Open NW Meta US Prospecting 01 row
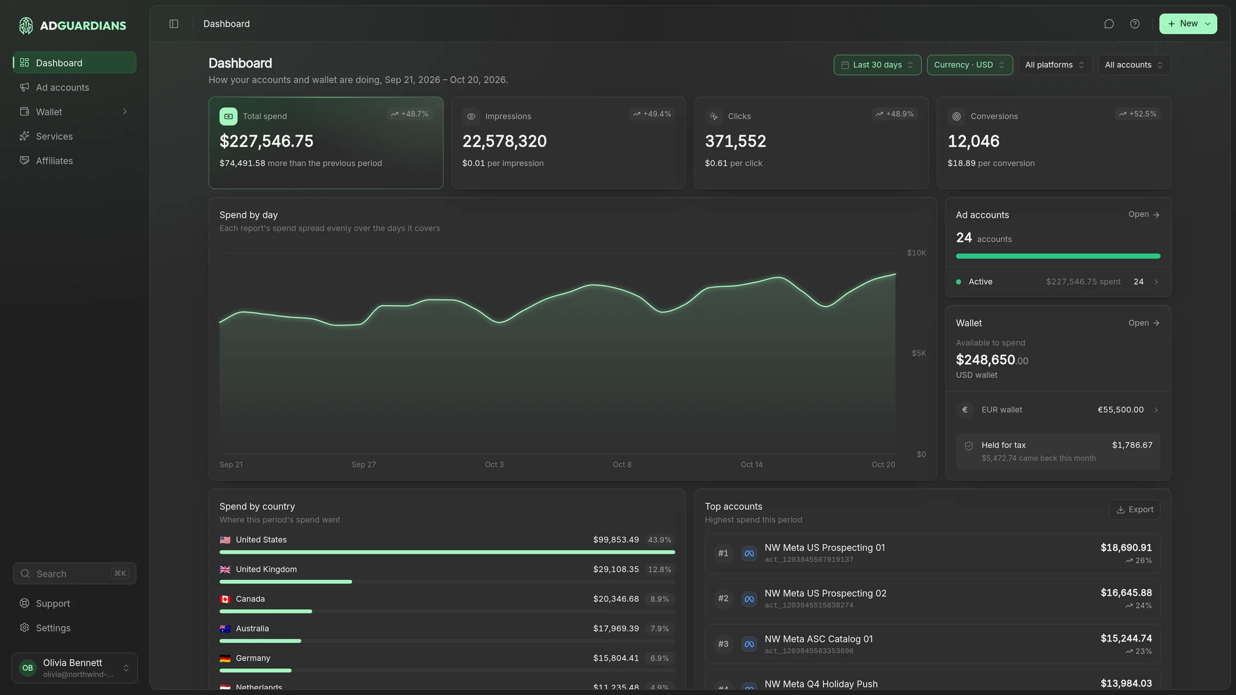This screenshot has height=695, width=1236. 932,553
